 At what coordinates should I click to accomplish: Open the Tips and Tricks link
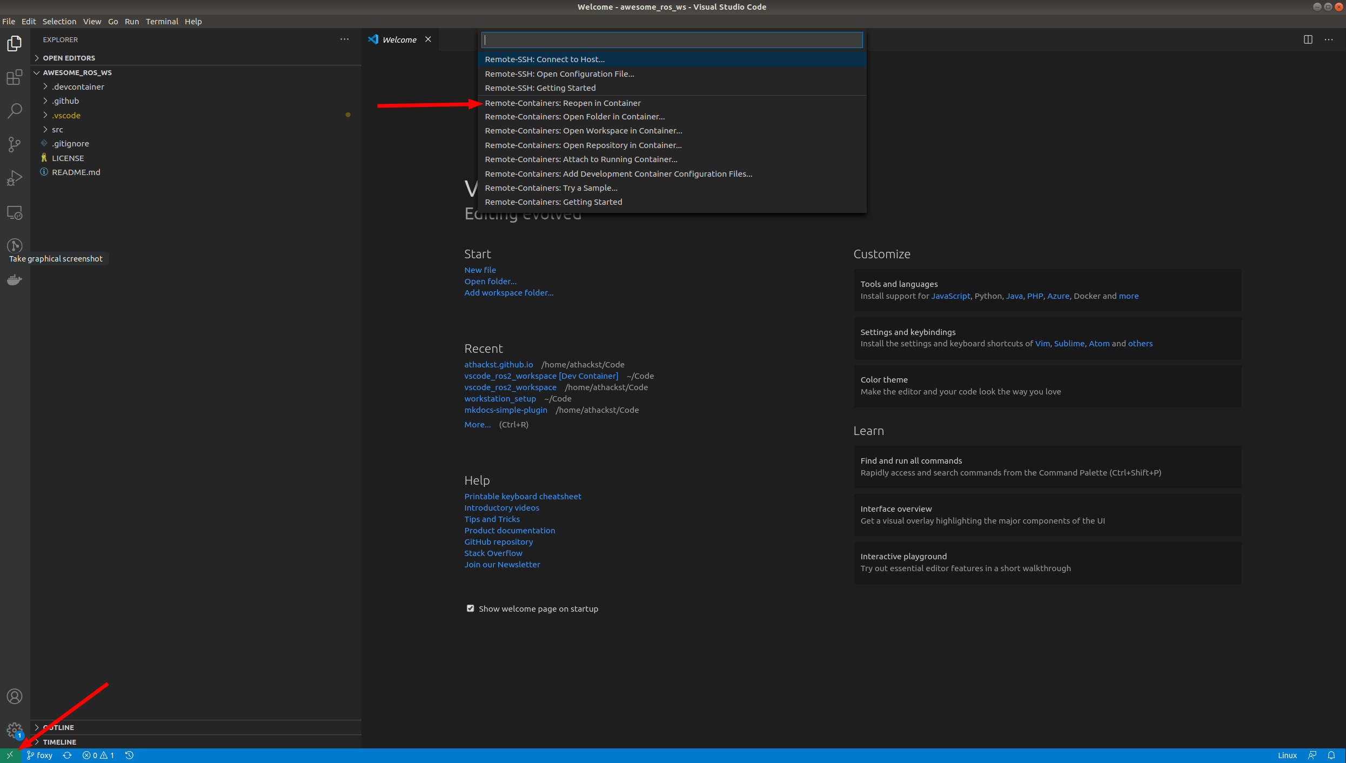[492, 519]
